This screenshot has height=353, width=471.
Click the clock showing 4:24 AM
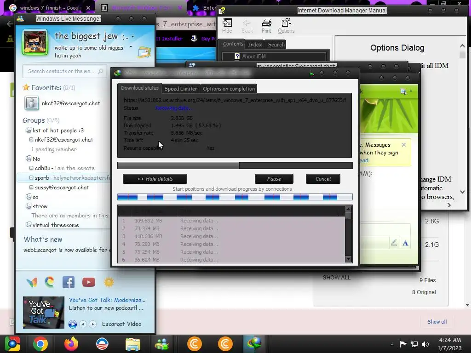point(450,340)
